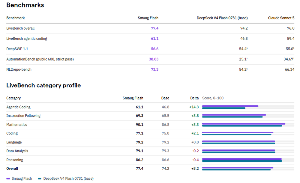This screenshot has height=183, width=300.
Task: Click the LiveBench agentic coding row label
Action: (x=27, y=39)
